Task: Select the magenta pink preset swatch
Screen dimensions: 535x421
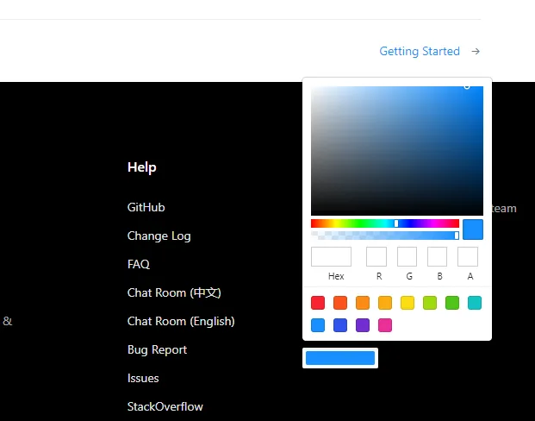Action: click(385, 325)
